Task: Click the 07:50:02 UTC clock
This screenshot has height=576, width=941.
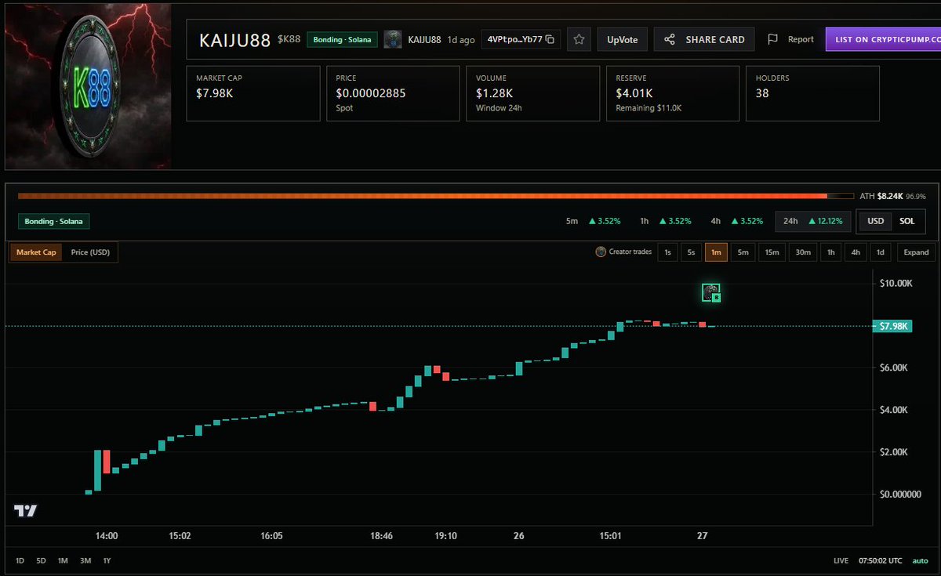Action: coord(881,561)
